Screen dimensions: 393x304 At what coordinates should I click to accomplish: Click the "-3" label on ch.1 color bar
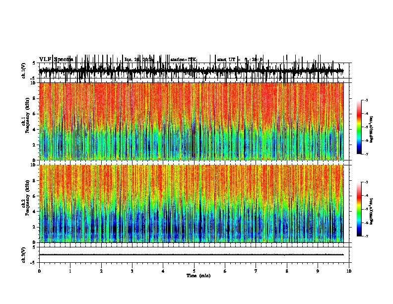pos(366,100)
